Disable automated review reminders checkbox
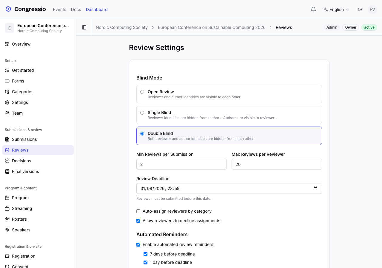Image resolution: width=382 pixels, height=268 pixels. (x=138, y=244)
